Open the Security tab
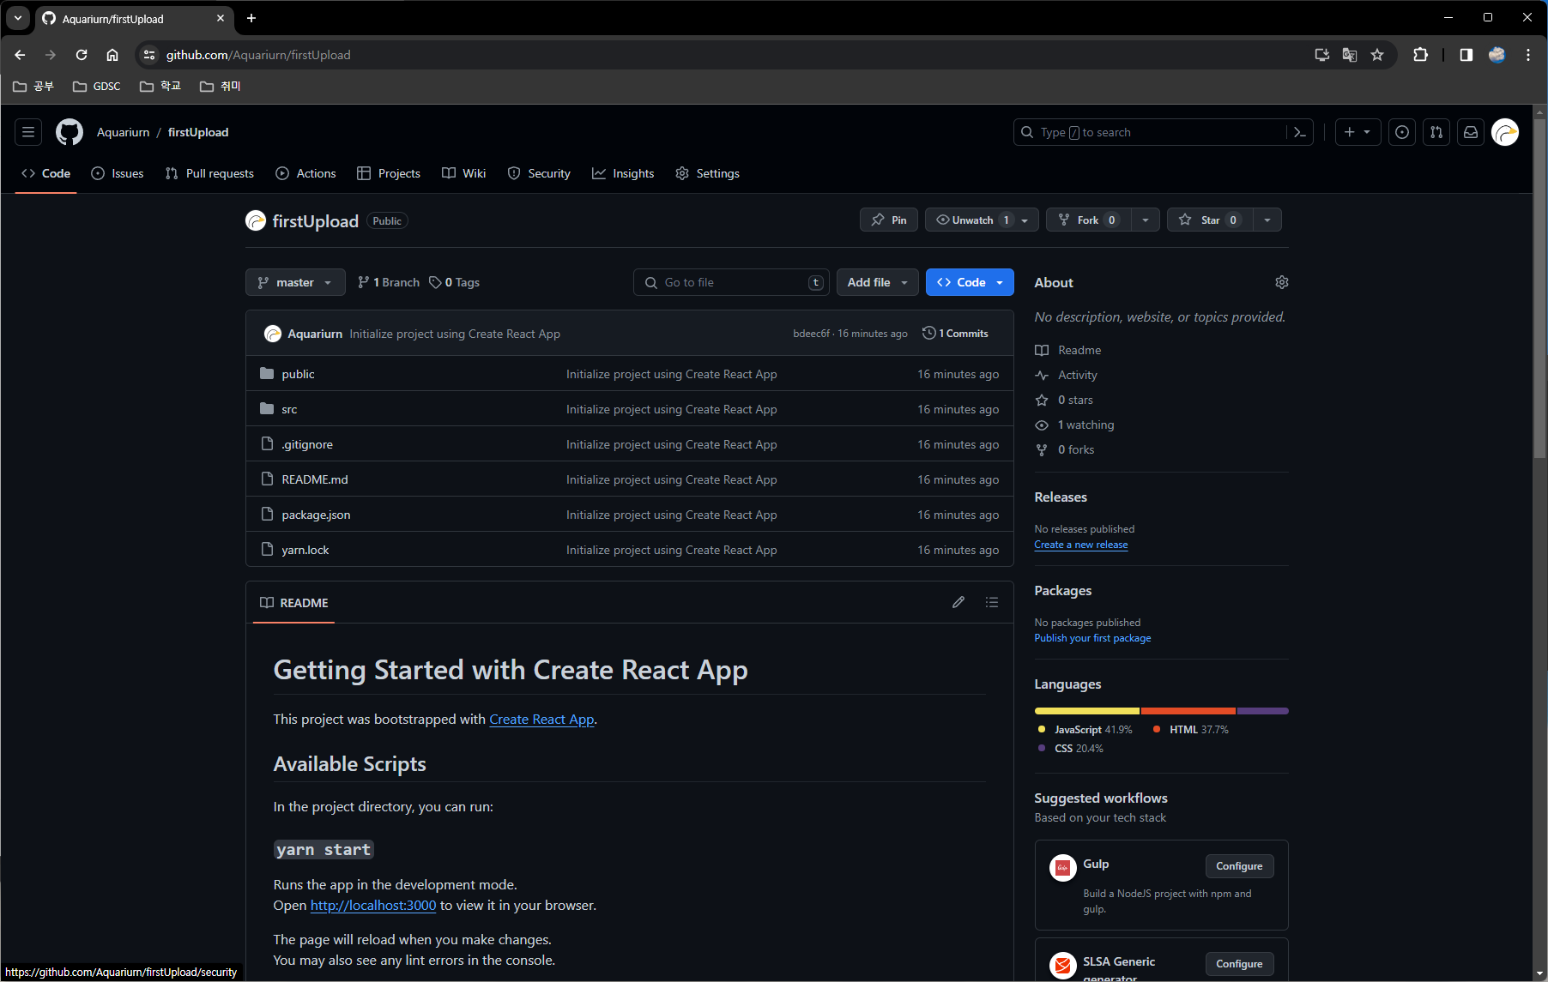1548x982 pixels. [x=539, y=173]
